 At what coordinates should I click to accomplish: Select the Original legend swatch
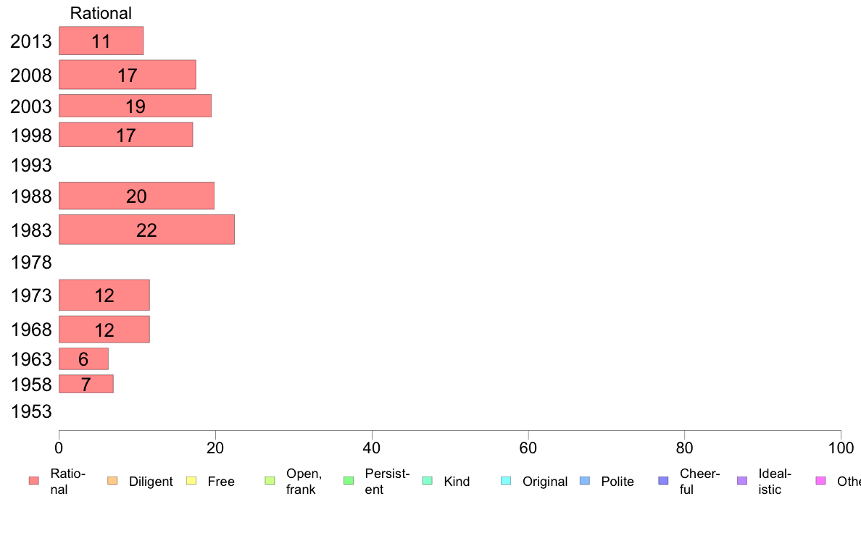506,482
